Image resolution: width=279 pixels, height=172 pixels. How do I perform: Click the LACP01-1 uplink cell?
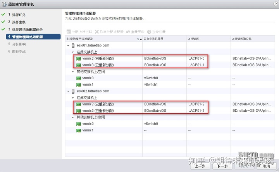click(x=196, y=65)
